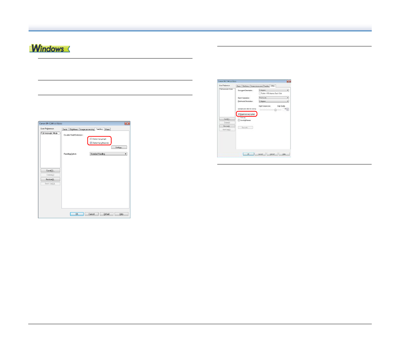Click Settings button under Double Feed Detection
The width and height of the screenshot is (400, 343).
119,148
